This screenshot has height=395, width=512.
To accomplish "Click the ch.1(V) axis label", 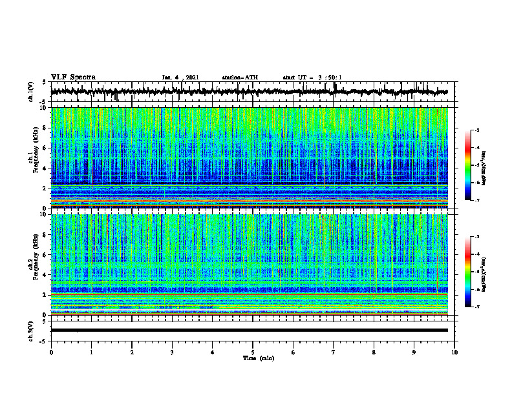I will (31, 92).
